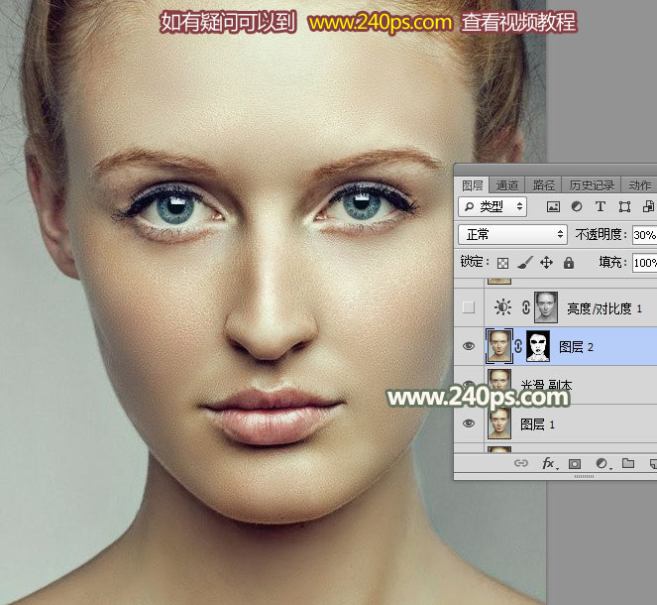
Task: Lock image pixels brush icon
Action: pos(525,263)
